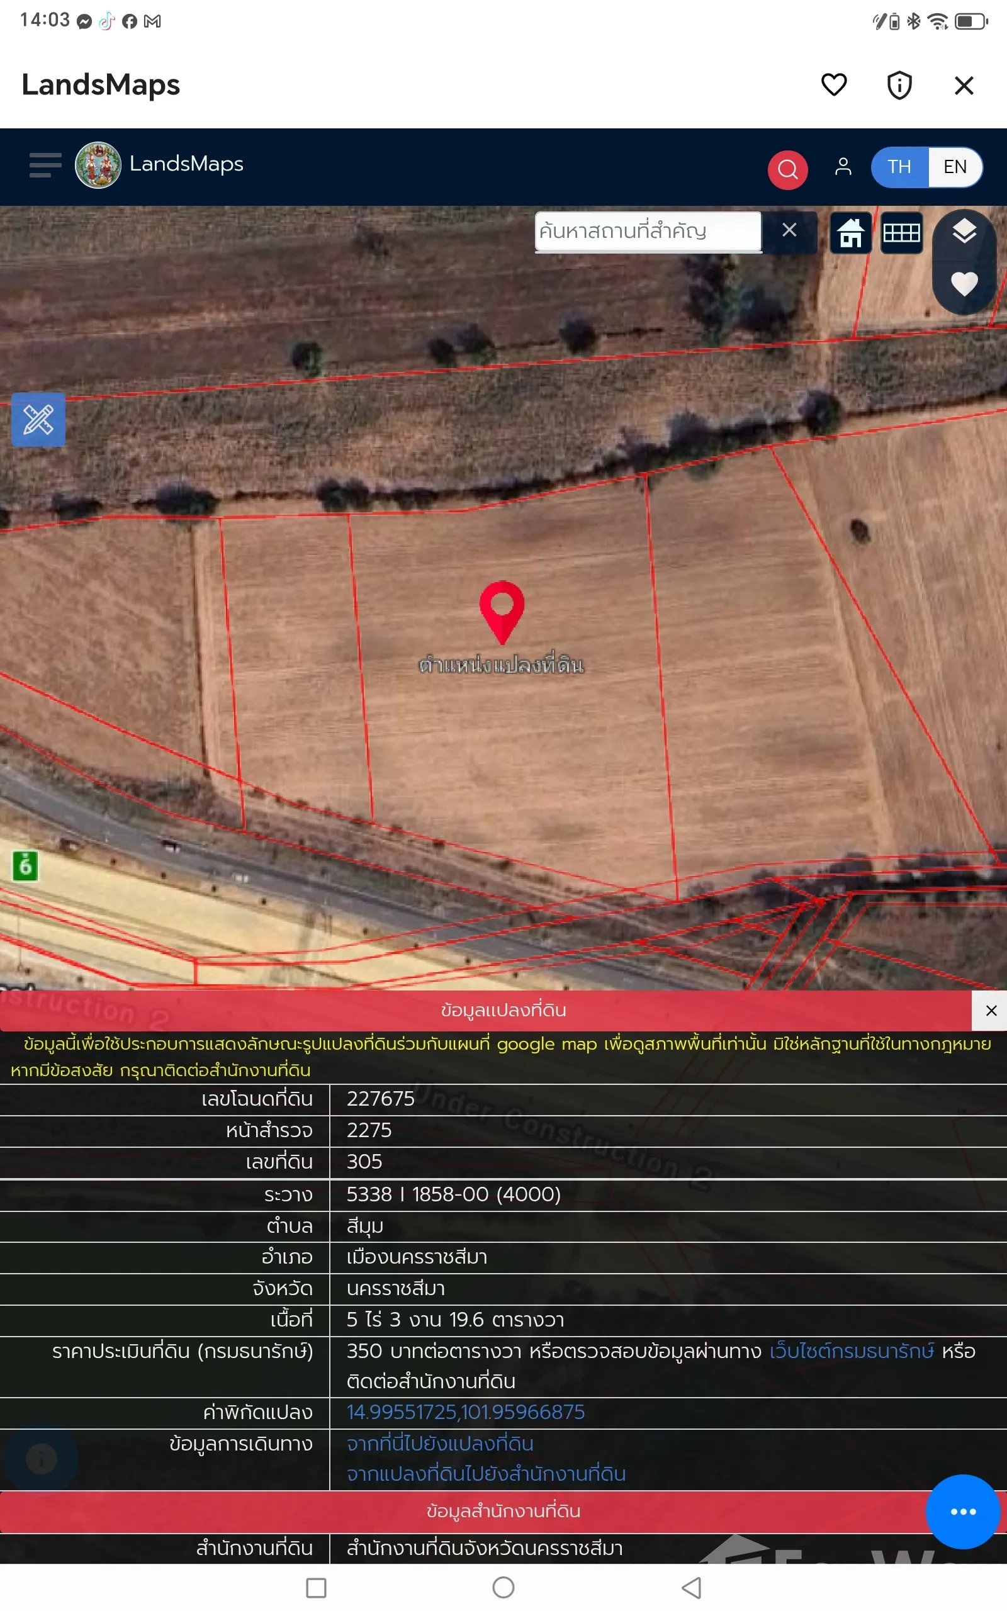Open the shield site info icon
1007x1611 pixels.
click(899, 85)
